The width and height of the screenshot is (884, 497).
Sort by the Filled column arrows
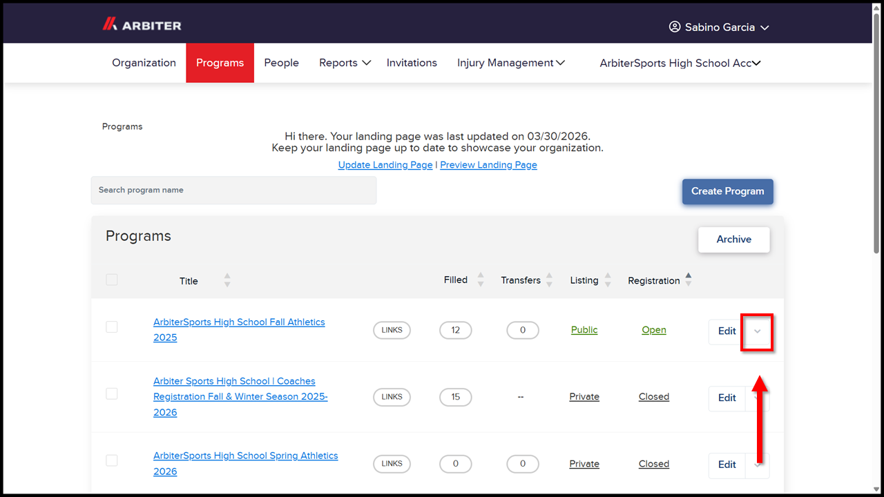coord(481,280)
